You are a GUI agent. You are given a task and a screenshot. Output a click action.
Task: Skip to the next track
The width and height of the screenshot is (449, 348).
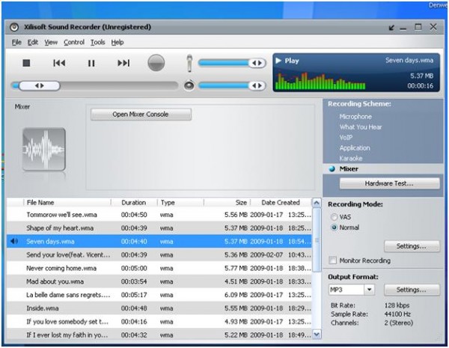tap(123, 63)
